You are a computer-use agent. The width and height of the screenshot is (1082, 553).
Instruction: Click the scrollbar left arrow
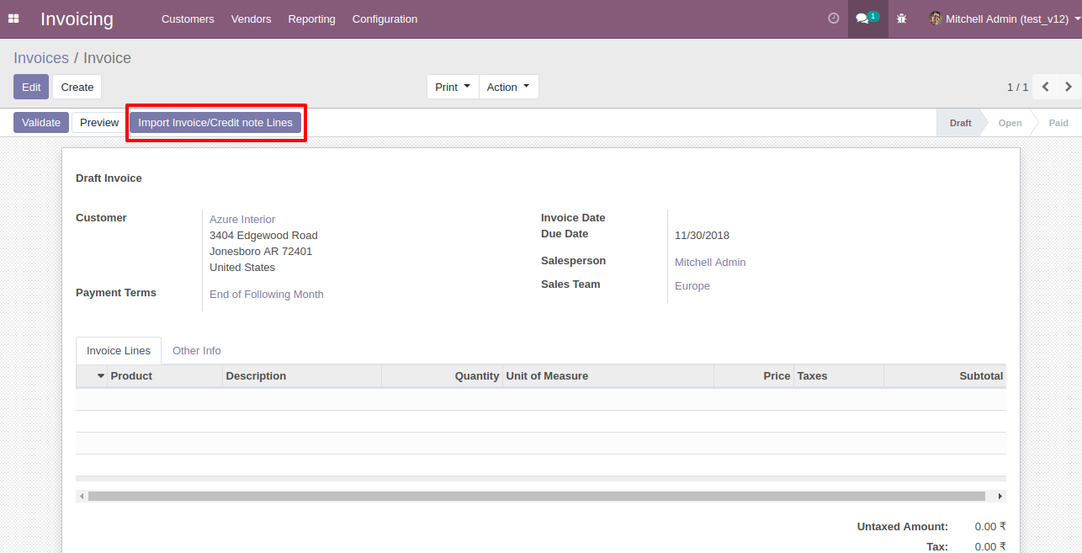coord(82,497)
